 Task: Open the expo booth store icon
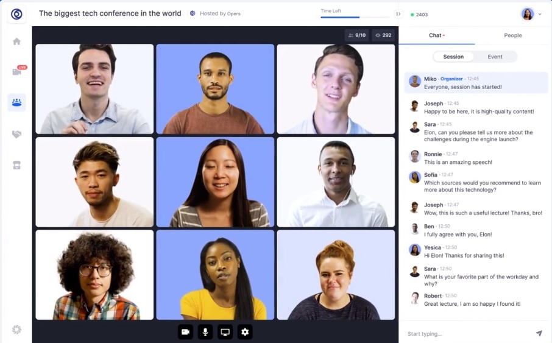coord(16,165)
